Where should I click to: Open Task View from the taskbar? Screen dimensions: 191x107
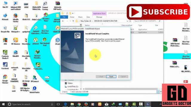pyautogui.click(x=58, y=104)
